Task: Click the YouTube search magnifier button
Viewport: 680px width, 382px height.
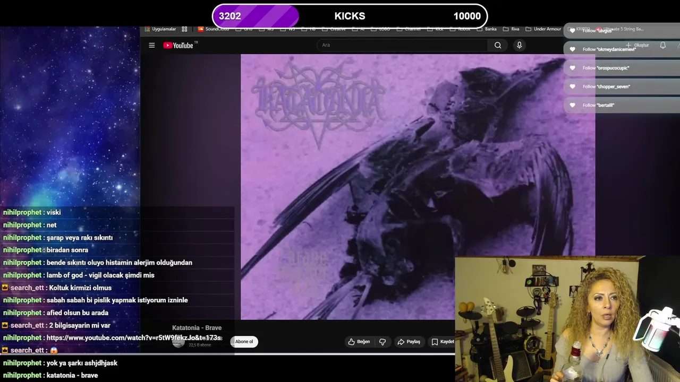Action: 498,45
